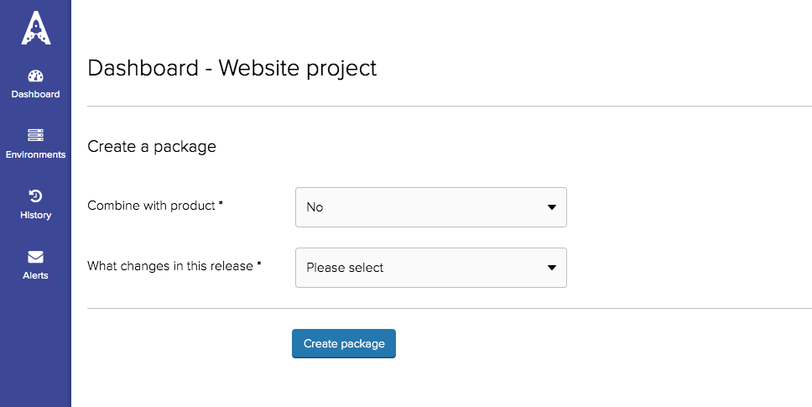The height and width of the screenshot is (407, 812).
Task: Open History via its sidebar label
Action: point(35,215)
